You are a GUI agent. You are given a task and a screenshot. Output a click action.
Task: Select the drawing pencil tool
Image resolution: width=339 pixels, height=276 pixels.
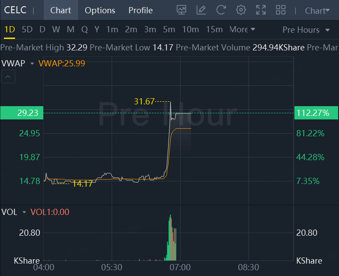pos(201,10)
